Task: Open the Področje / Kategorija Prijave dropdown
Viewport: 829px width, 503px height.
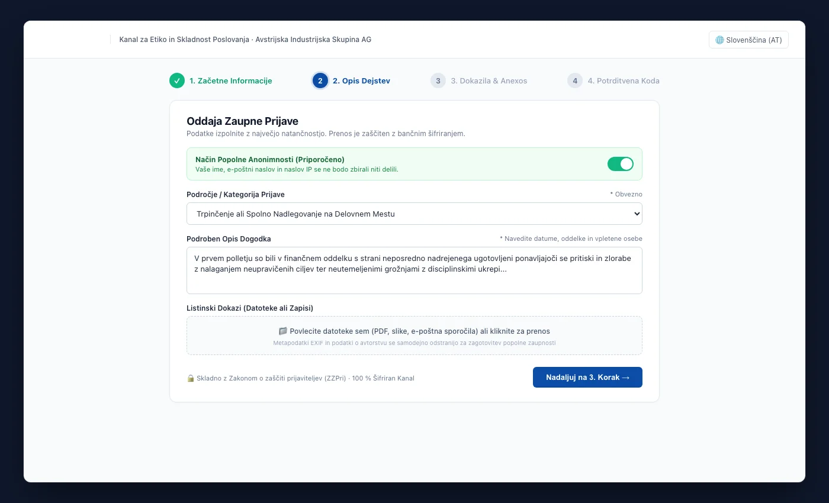Action: [415, 214]
